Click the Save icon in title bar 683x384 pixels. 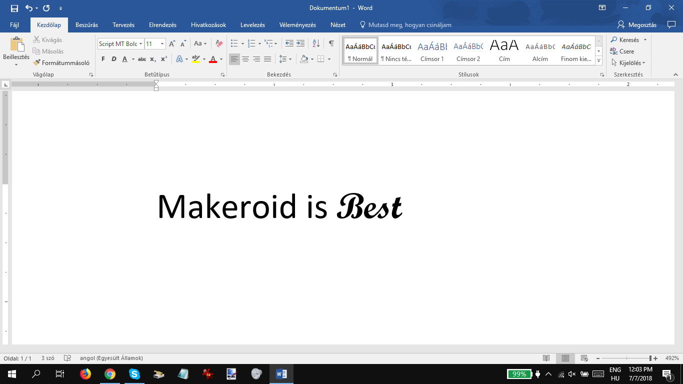[x=14, y=8]
